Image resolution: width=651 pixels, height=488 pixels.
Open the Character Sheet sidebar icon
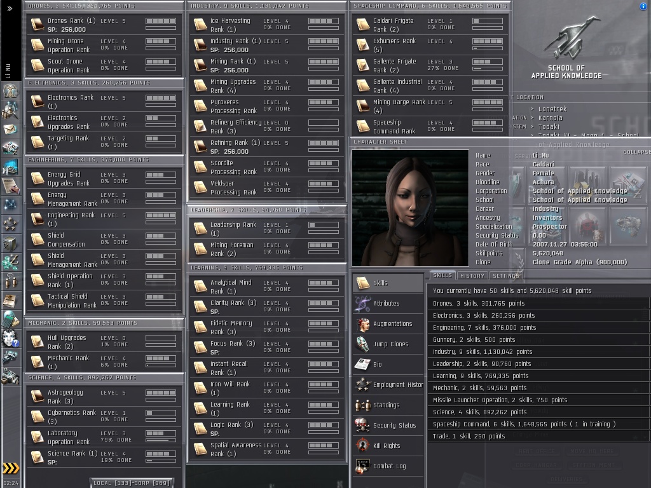10,90
